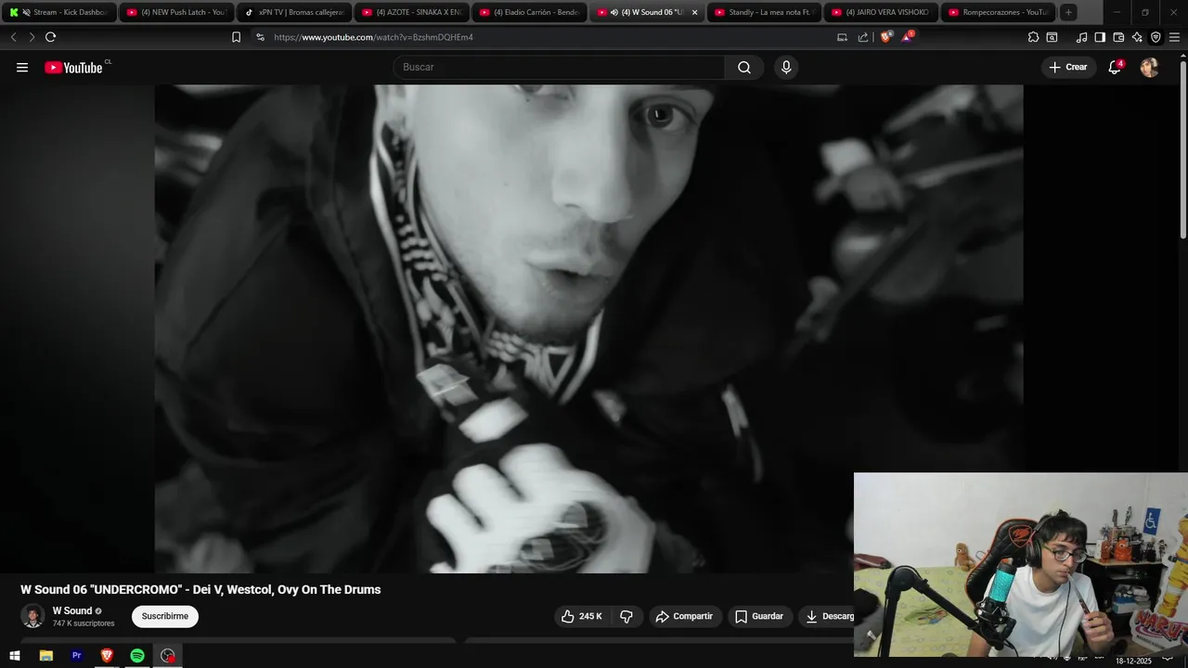Click the URL address bar
The width and height of the screenshot is (1188, 668).
coord(548,37)
